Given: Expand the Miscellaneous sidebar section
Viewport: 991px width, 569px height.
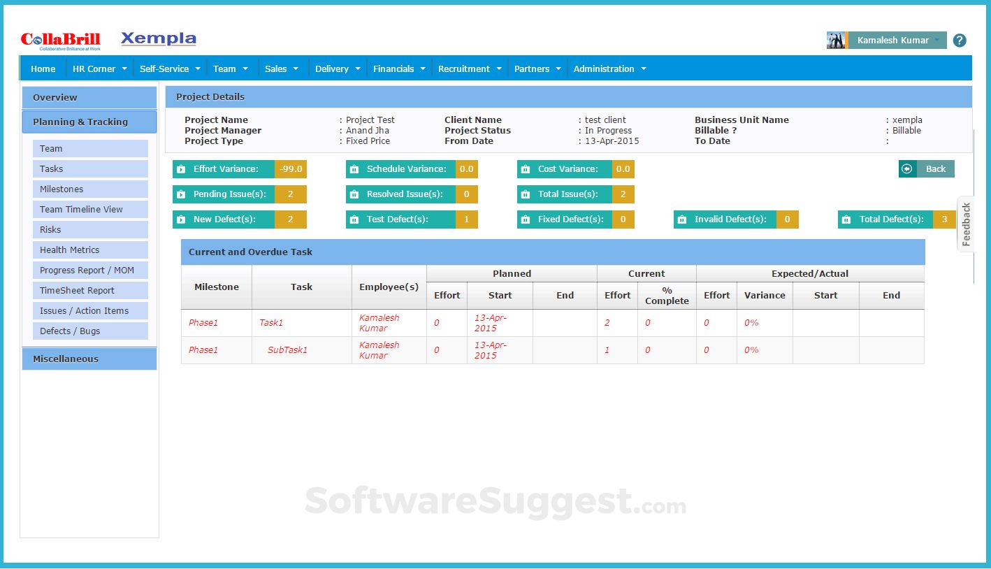Looking at the screenshot, I should pyautogui.click(x=89, y=359).
